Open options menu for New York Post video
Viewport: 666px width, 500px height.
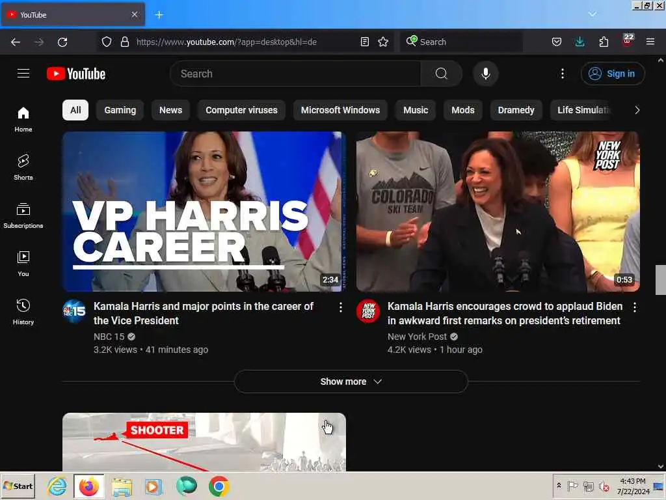[x=635, y=307]
